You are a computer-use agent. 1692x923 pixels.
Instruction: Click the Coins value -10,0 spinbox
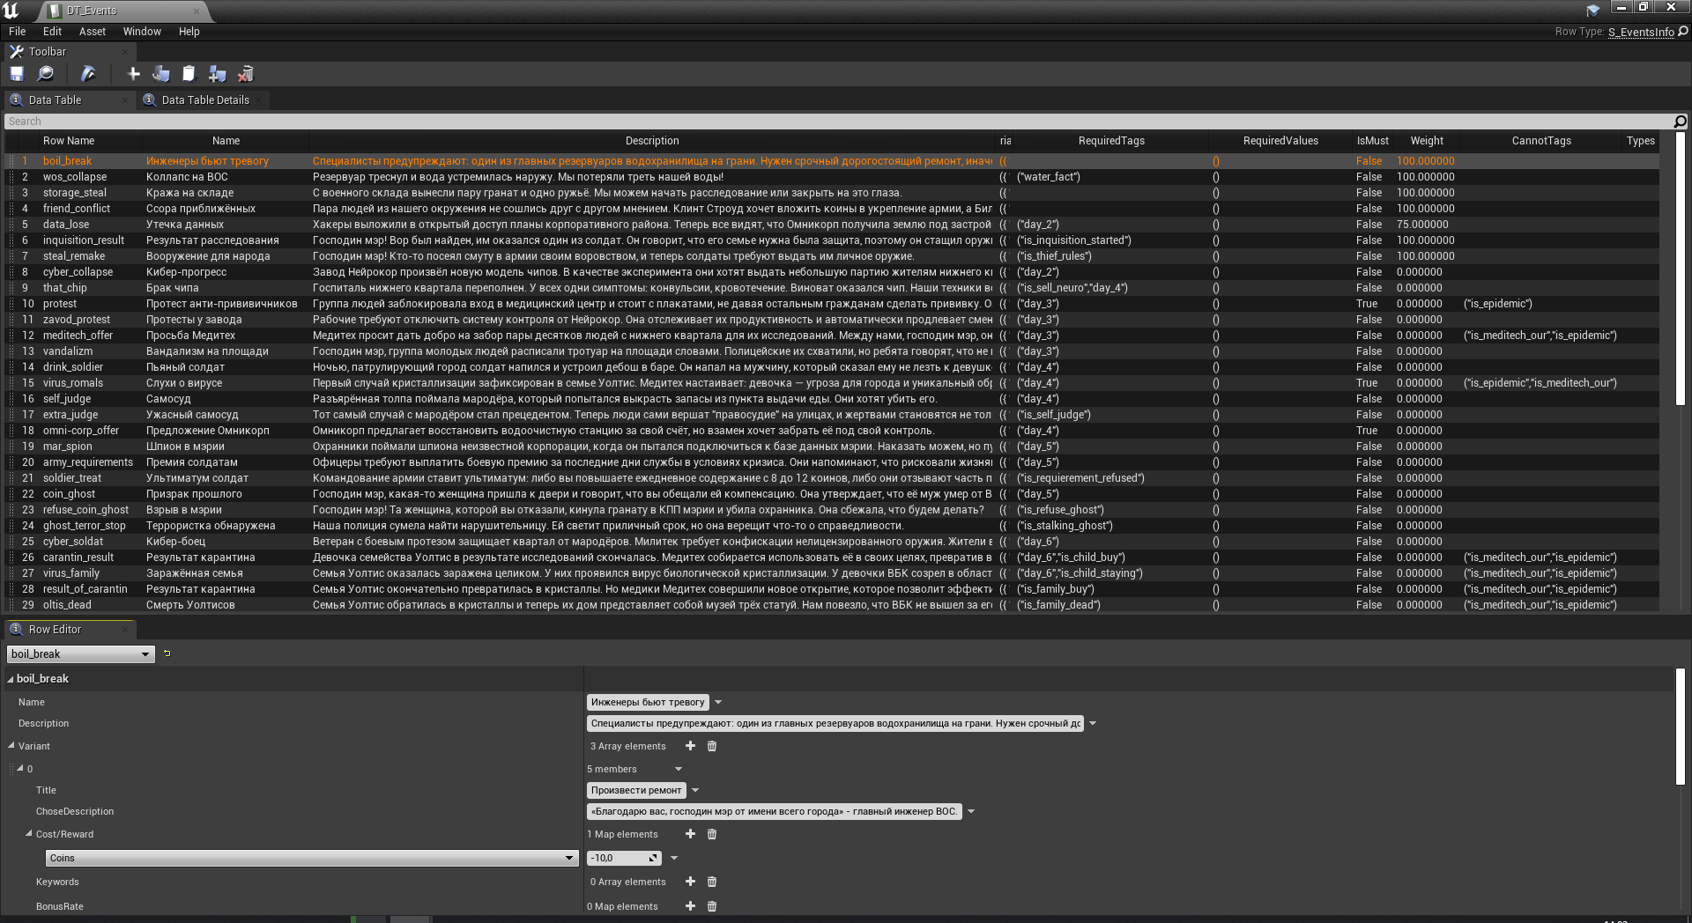(x=624, y=858)
